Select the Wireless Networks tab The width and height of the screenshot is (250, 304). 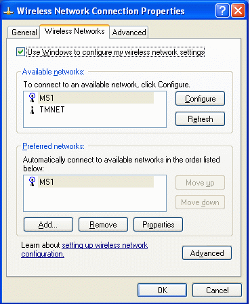pyautogui.click(x=75, y=31)
